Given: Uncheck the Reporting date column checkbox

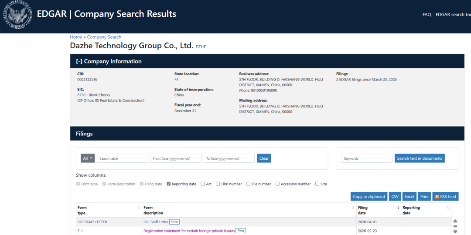Looking at the screenshot, I should [169, 184].
